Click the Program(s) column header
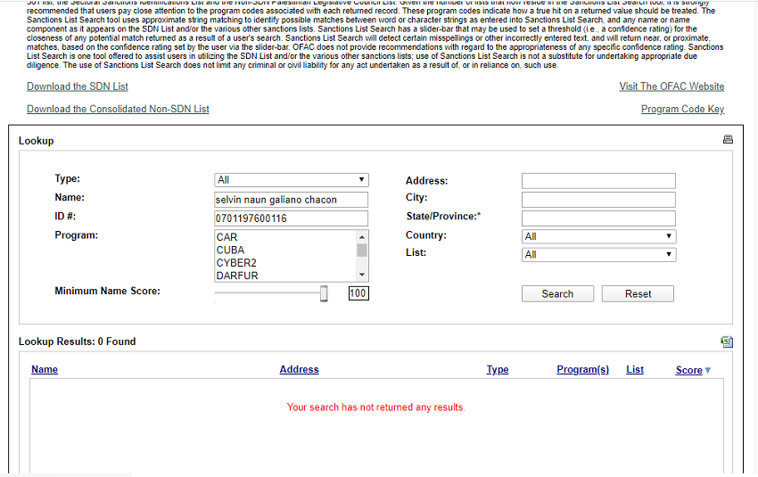 (x=582, y=369)
